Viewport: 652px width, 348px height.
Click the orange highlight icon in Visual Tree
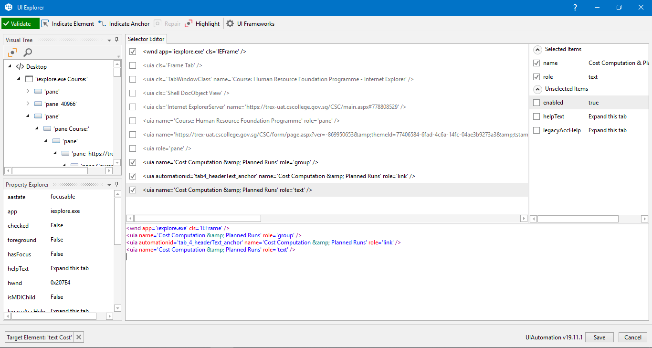click(x=12, y=53)
